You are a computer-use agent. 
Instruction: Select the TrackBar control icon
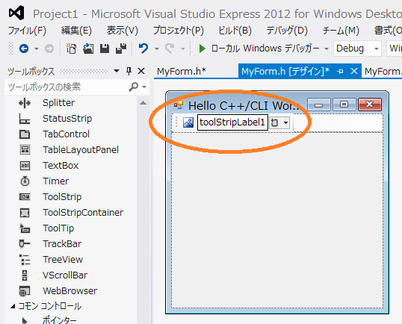25,243
